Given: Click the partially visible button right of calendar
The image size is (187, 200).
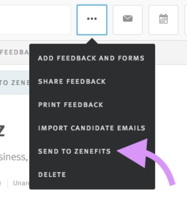Looking at the screenshot, I should 186,19.
